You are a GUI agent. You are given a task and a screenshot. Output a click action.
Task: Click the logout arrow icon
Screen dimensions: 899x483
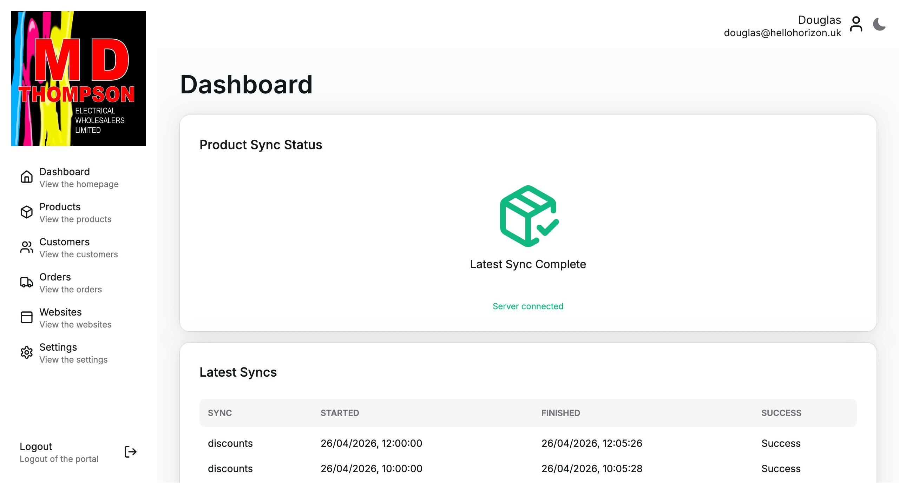(x=130, y=452)
